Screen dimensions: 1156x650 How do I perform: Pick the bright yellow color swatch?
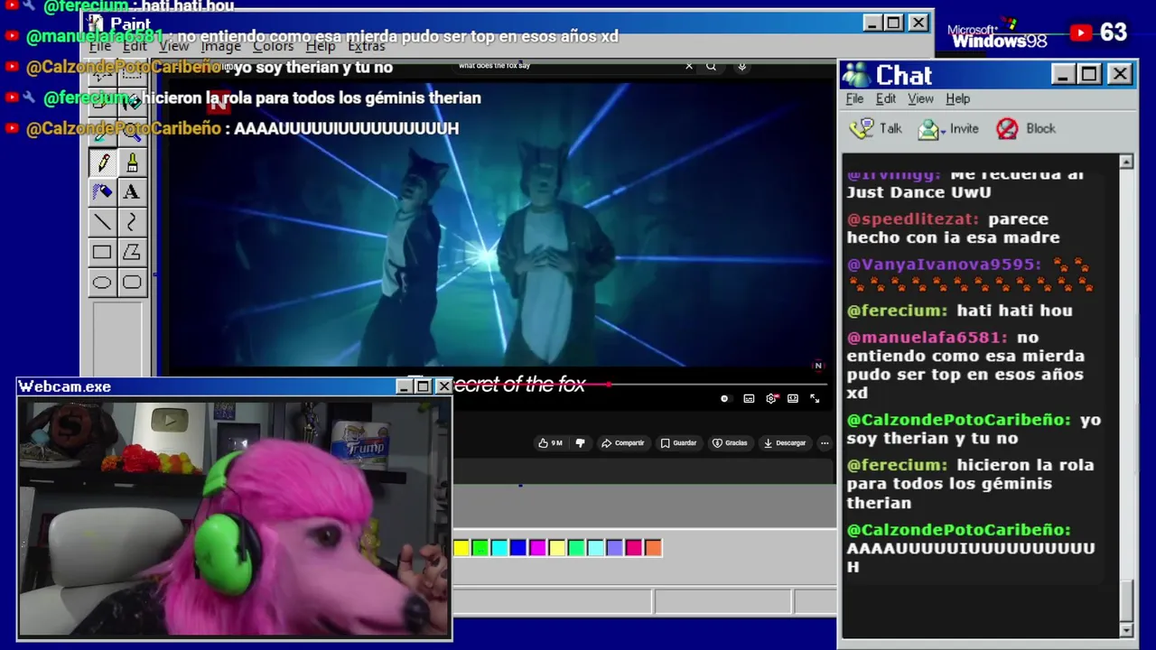coord(461,548)
